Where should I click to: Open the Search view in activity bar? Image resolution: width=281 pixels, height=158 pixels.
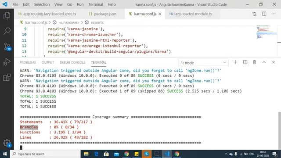pos(7,31)
